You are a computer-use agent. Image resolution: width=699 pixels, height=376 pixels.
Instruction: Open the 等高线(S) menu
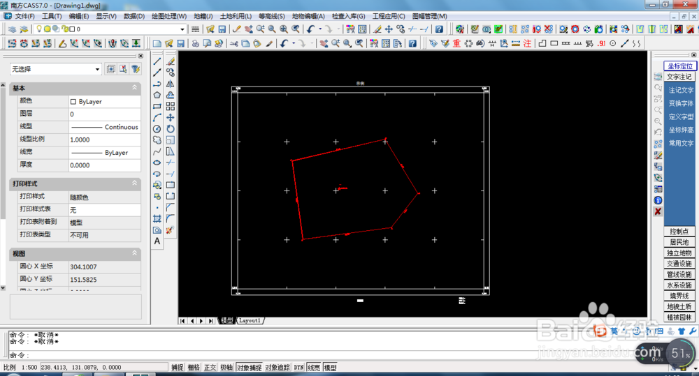[271, 16]
